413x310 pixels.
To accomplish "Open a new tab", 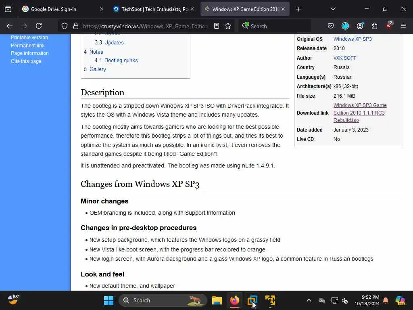I will pyautogui.click(x=298, y=9).
